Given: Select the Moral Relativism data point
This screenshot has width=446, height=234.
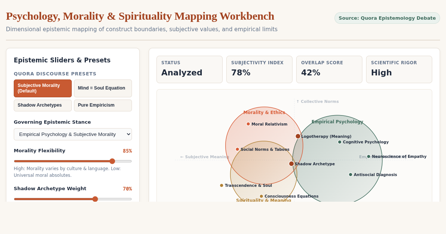Looking at the screenshot, I should pyautogui.click(x=248, y=124).
